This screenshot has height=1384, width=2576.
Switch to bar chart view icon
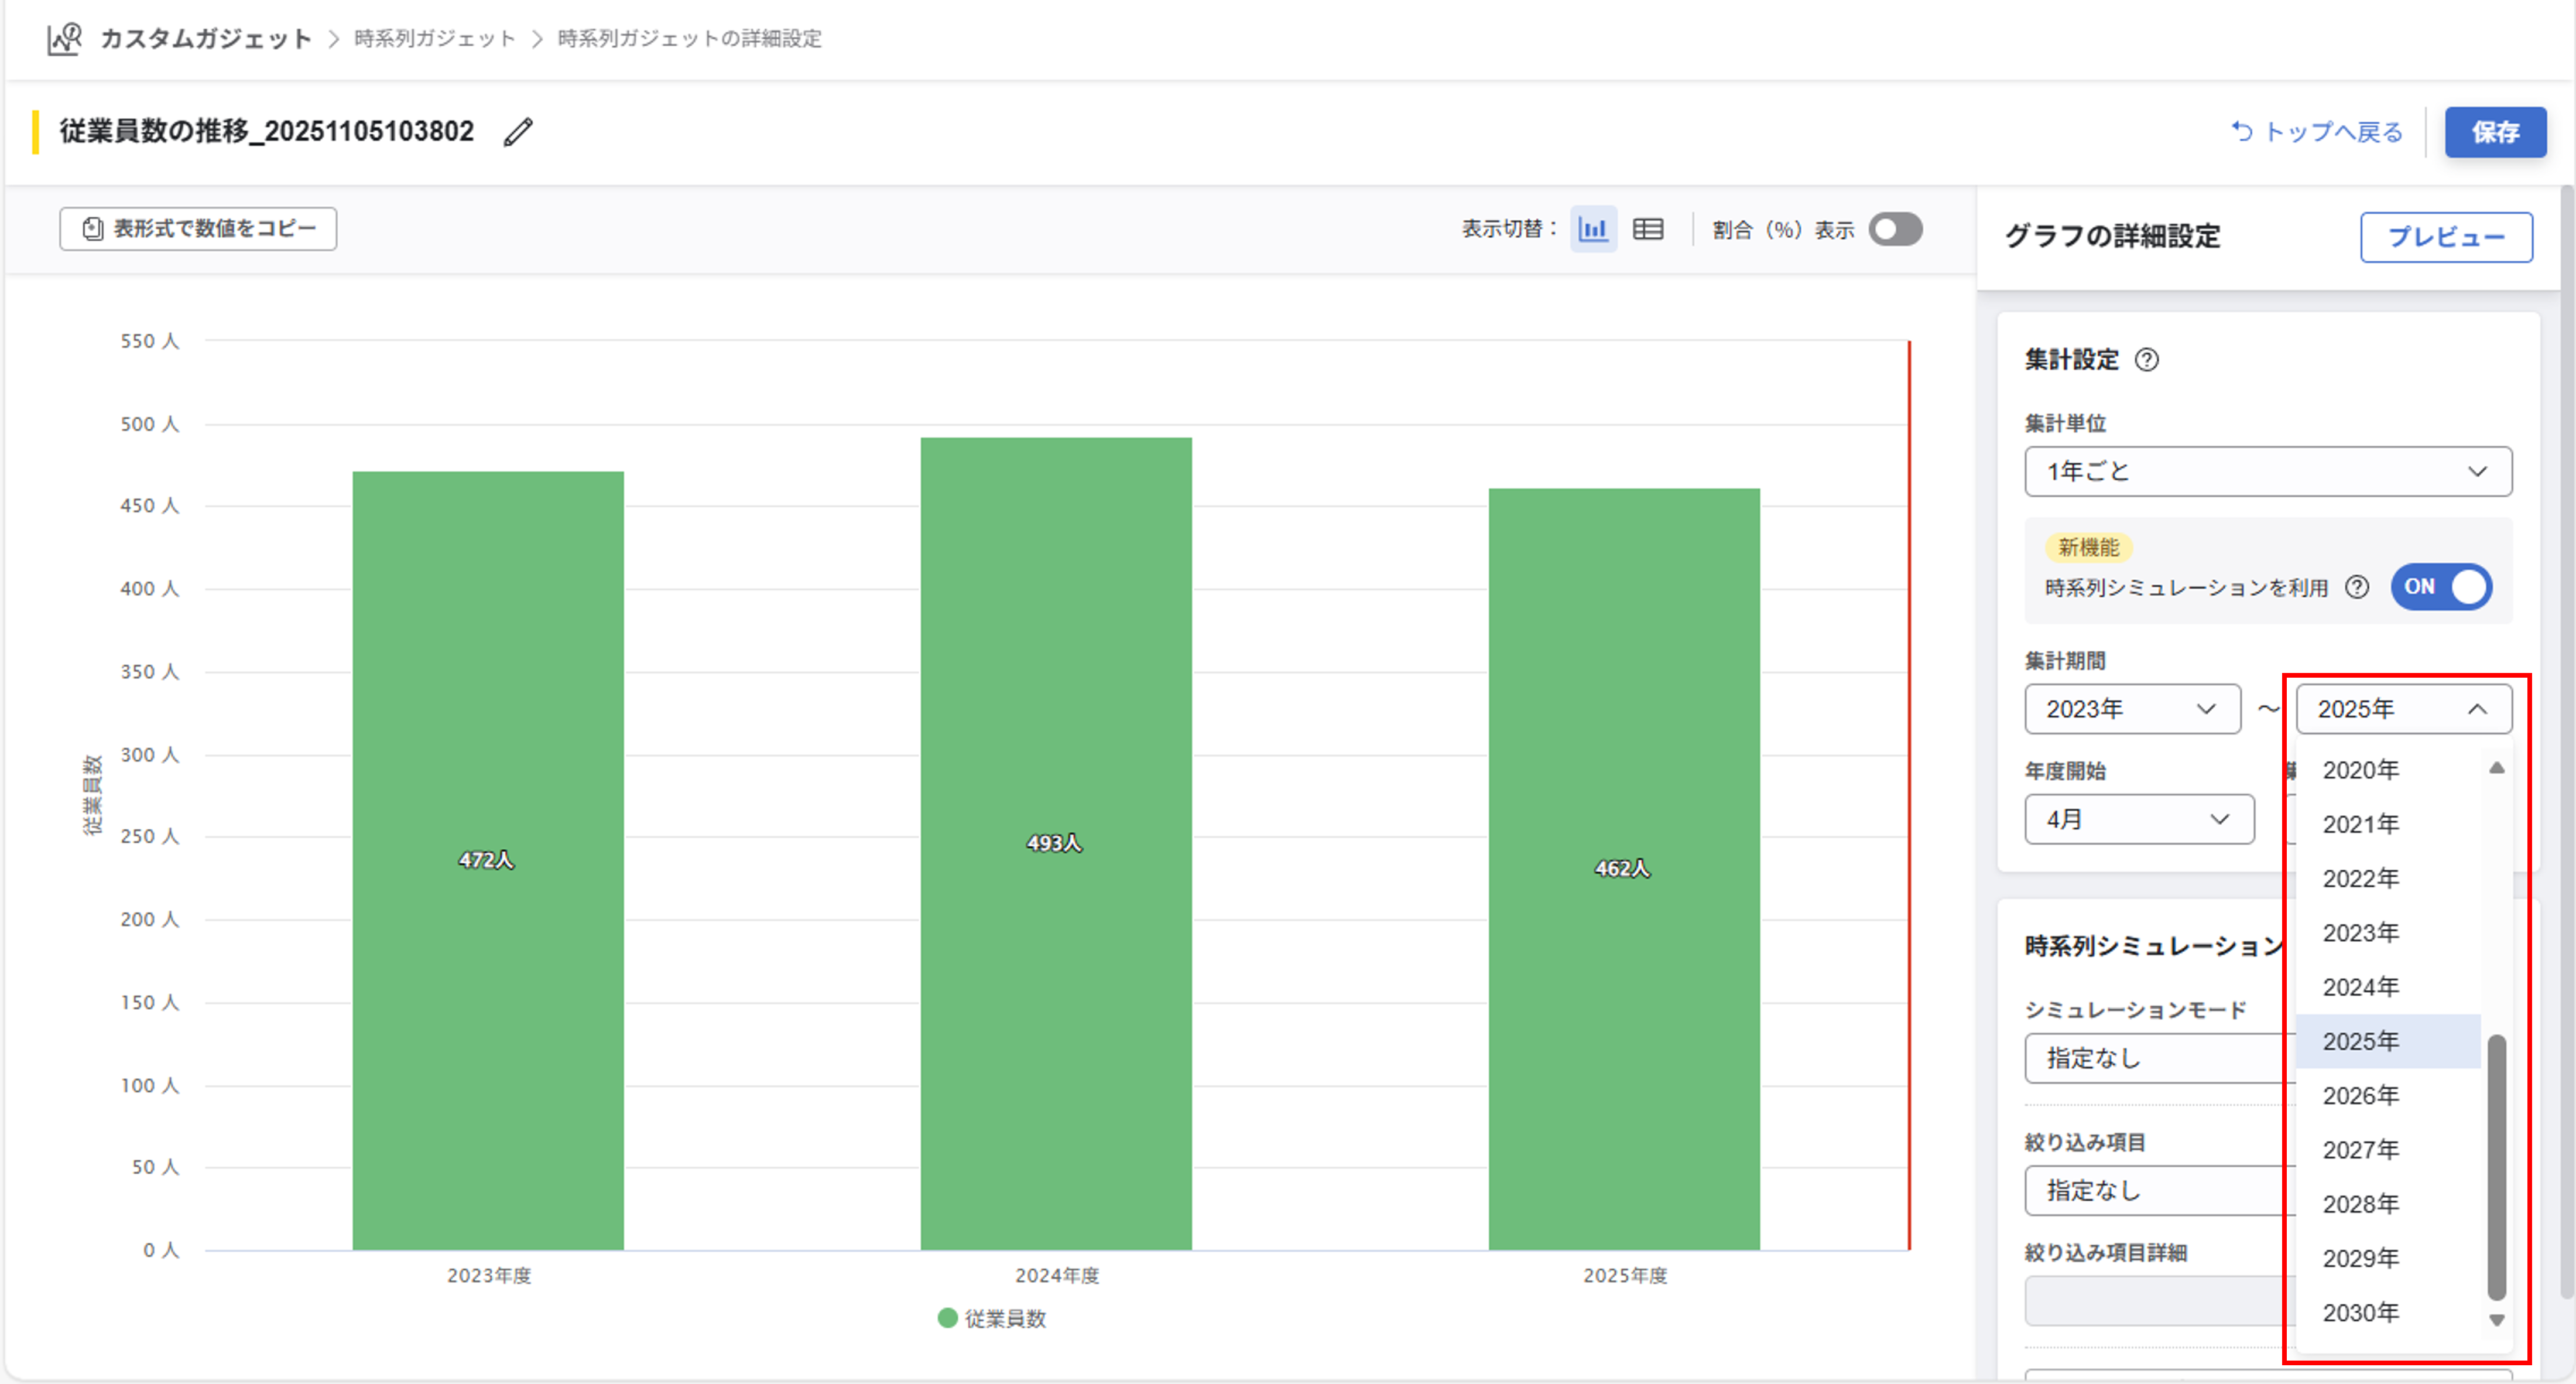1593,229
